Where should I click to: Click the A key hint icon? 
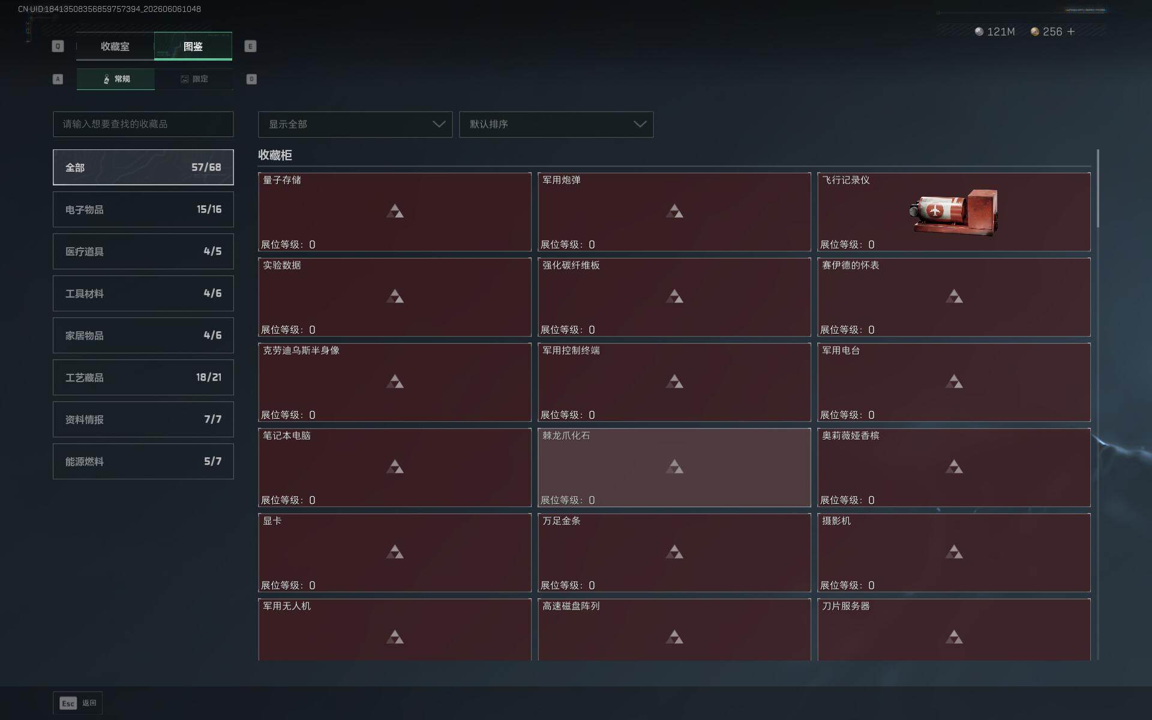pyautogui.click(x=58, y=79)
